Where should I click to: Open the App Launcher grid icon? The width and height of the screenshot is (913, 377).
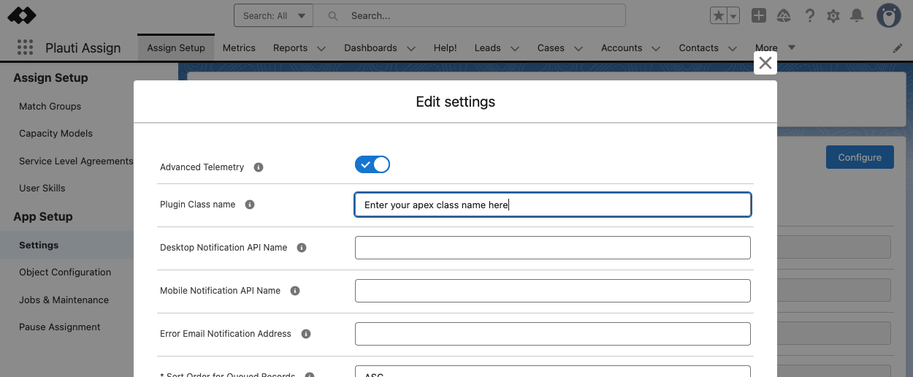click(x=25, y=48)
